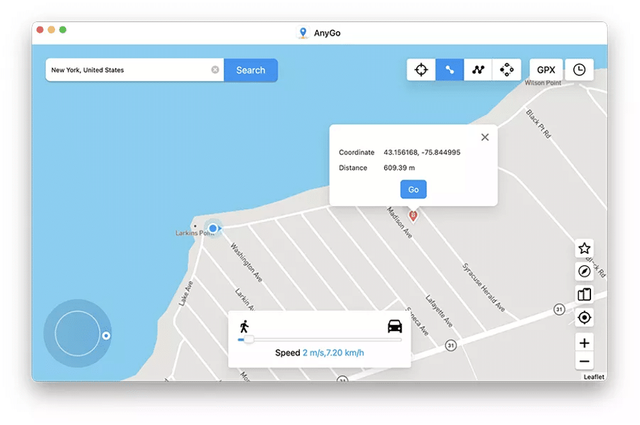The width and height of the screenshot is (640, 425).
Task: Open the route History clock icon
Action: coord(579,69)
